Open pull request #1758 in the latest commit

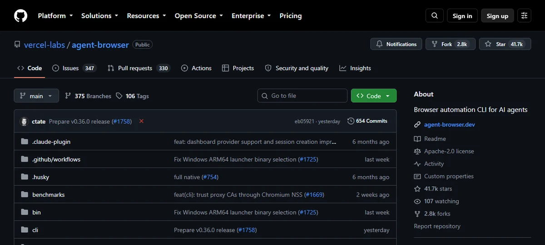(122, 121)
